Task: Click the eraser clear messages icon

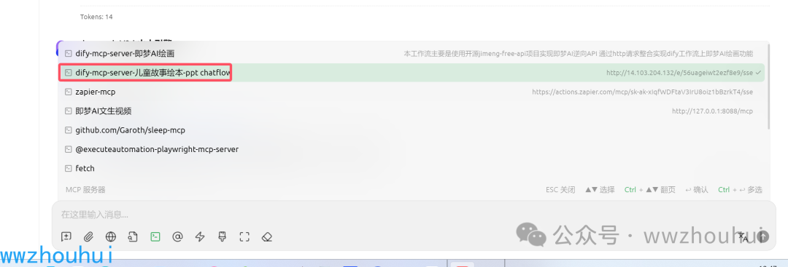Action: pyautogui.click(x=267, y=237)
